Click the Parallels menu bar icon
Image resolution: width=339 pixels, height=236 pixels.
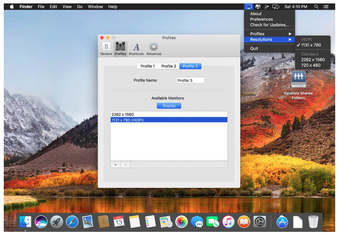coord(266,7)
